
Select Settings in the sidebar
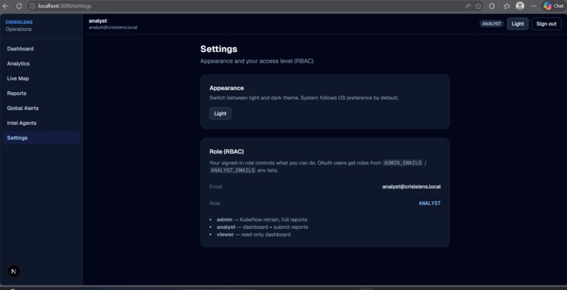point(42,138)
